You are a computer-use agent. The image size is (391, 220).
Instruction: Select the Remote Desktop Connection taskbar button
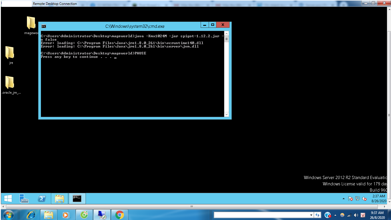[x=102, y=215]
